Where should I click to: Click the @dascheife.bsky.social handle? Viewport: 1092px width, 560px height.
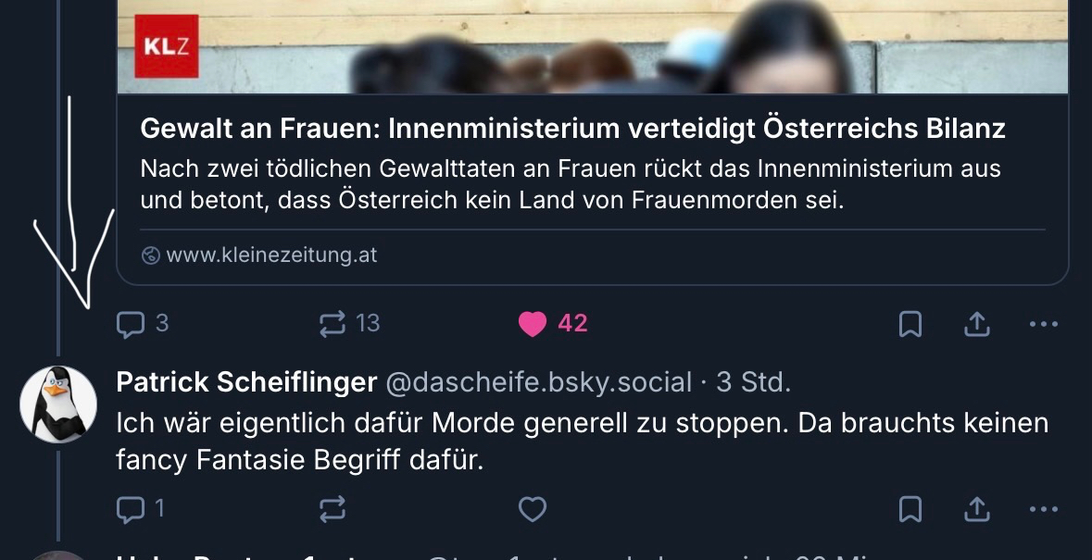[538, 382]
